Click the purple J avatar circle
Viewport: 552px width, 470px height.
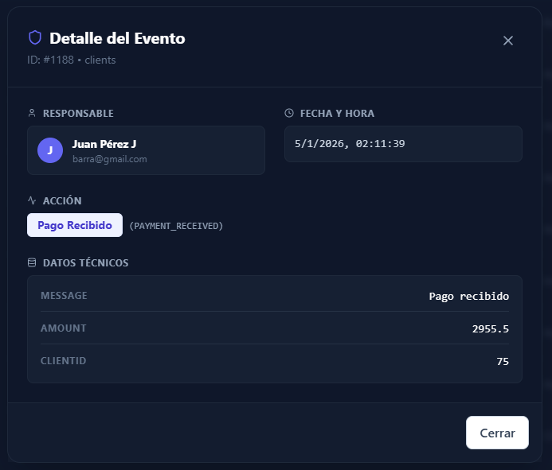[50, 150]
